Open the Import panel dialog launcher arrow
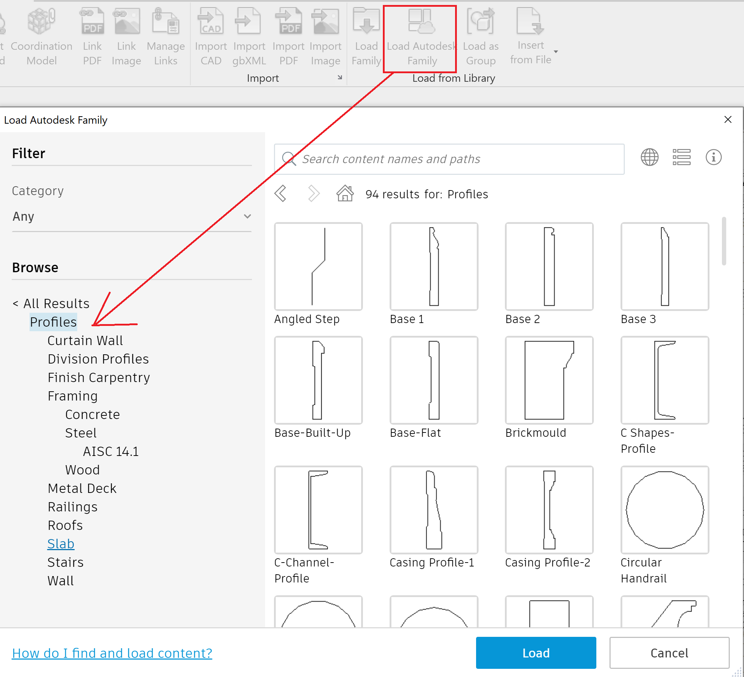The image size is (744, 677). tap(339, 78)
